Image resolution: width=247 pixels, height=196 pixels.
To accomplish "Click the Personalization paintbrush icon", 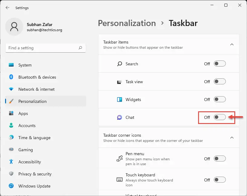I will pos(11,101).
